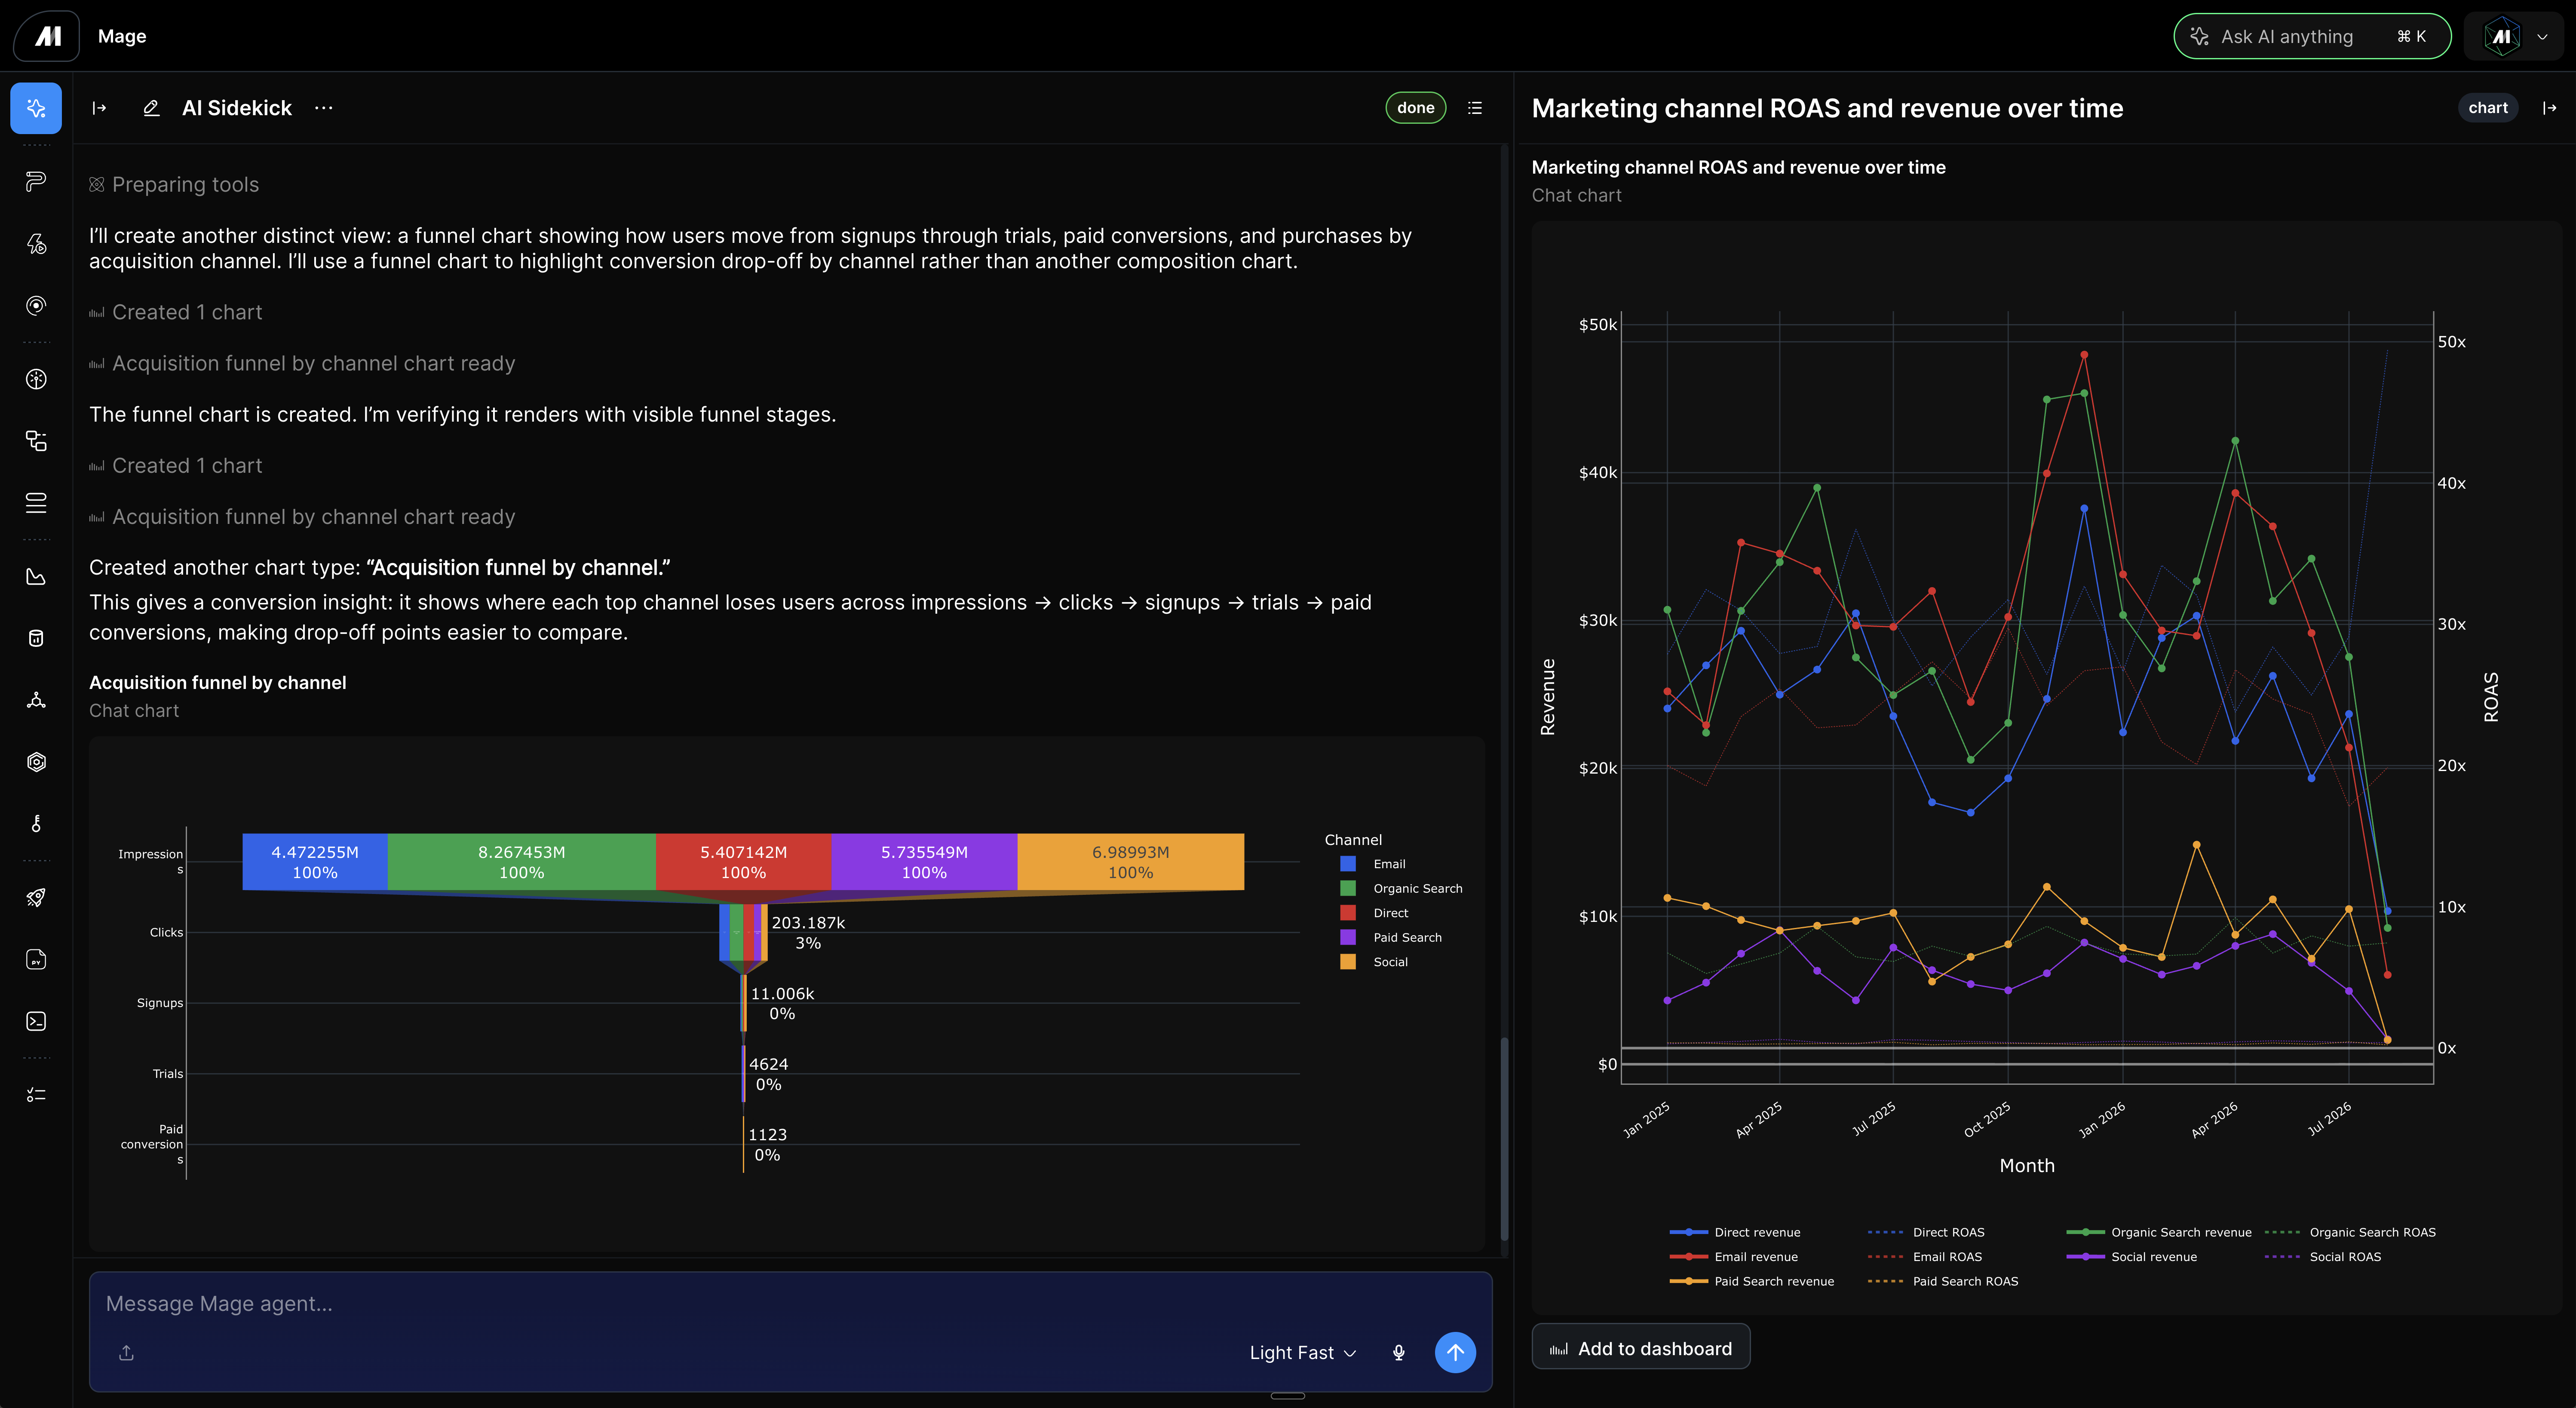Toggle Direct revenue series in chart legend
This screenshot has width=2576, height=1408.
(x=1735, y=1232)
